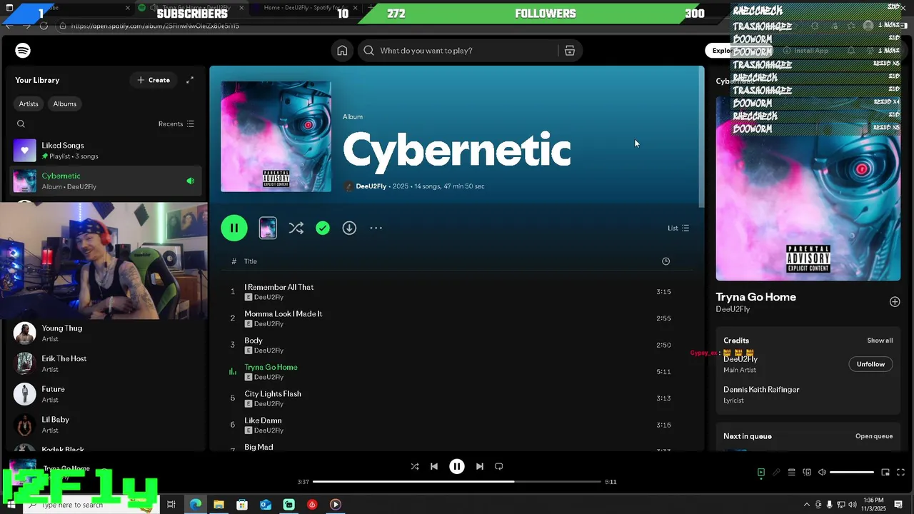Click the album preview thumbnail beside pause
This screenshot has height=514, width=914.
pyautogui.click(x=268, y=228)
